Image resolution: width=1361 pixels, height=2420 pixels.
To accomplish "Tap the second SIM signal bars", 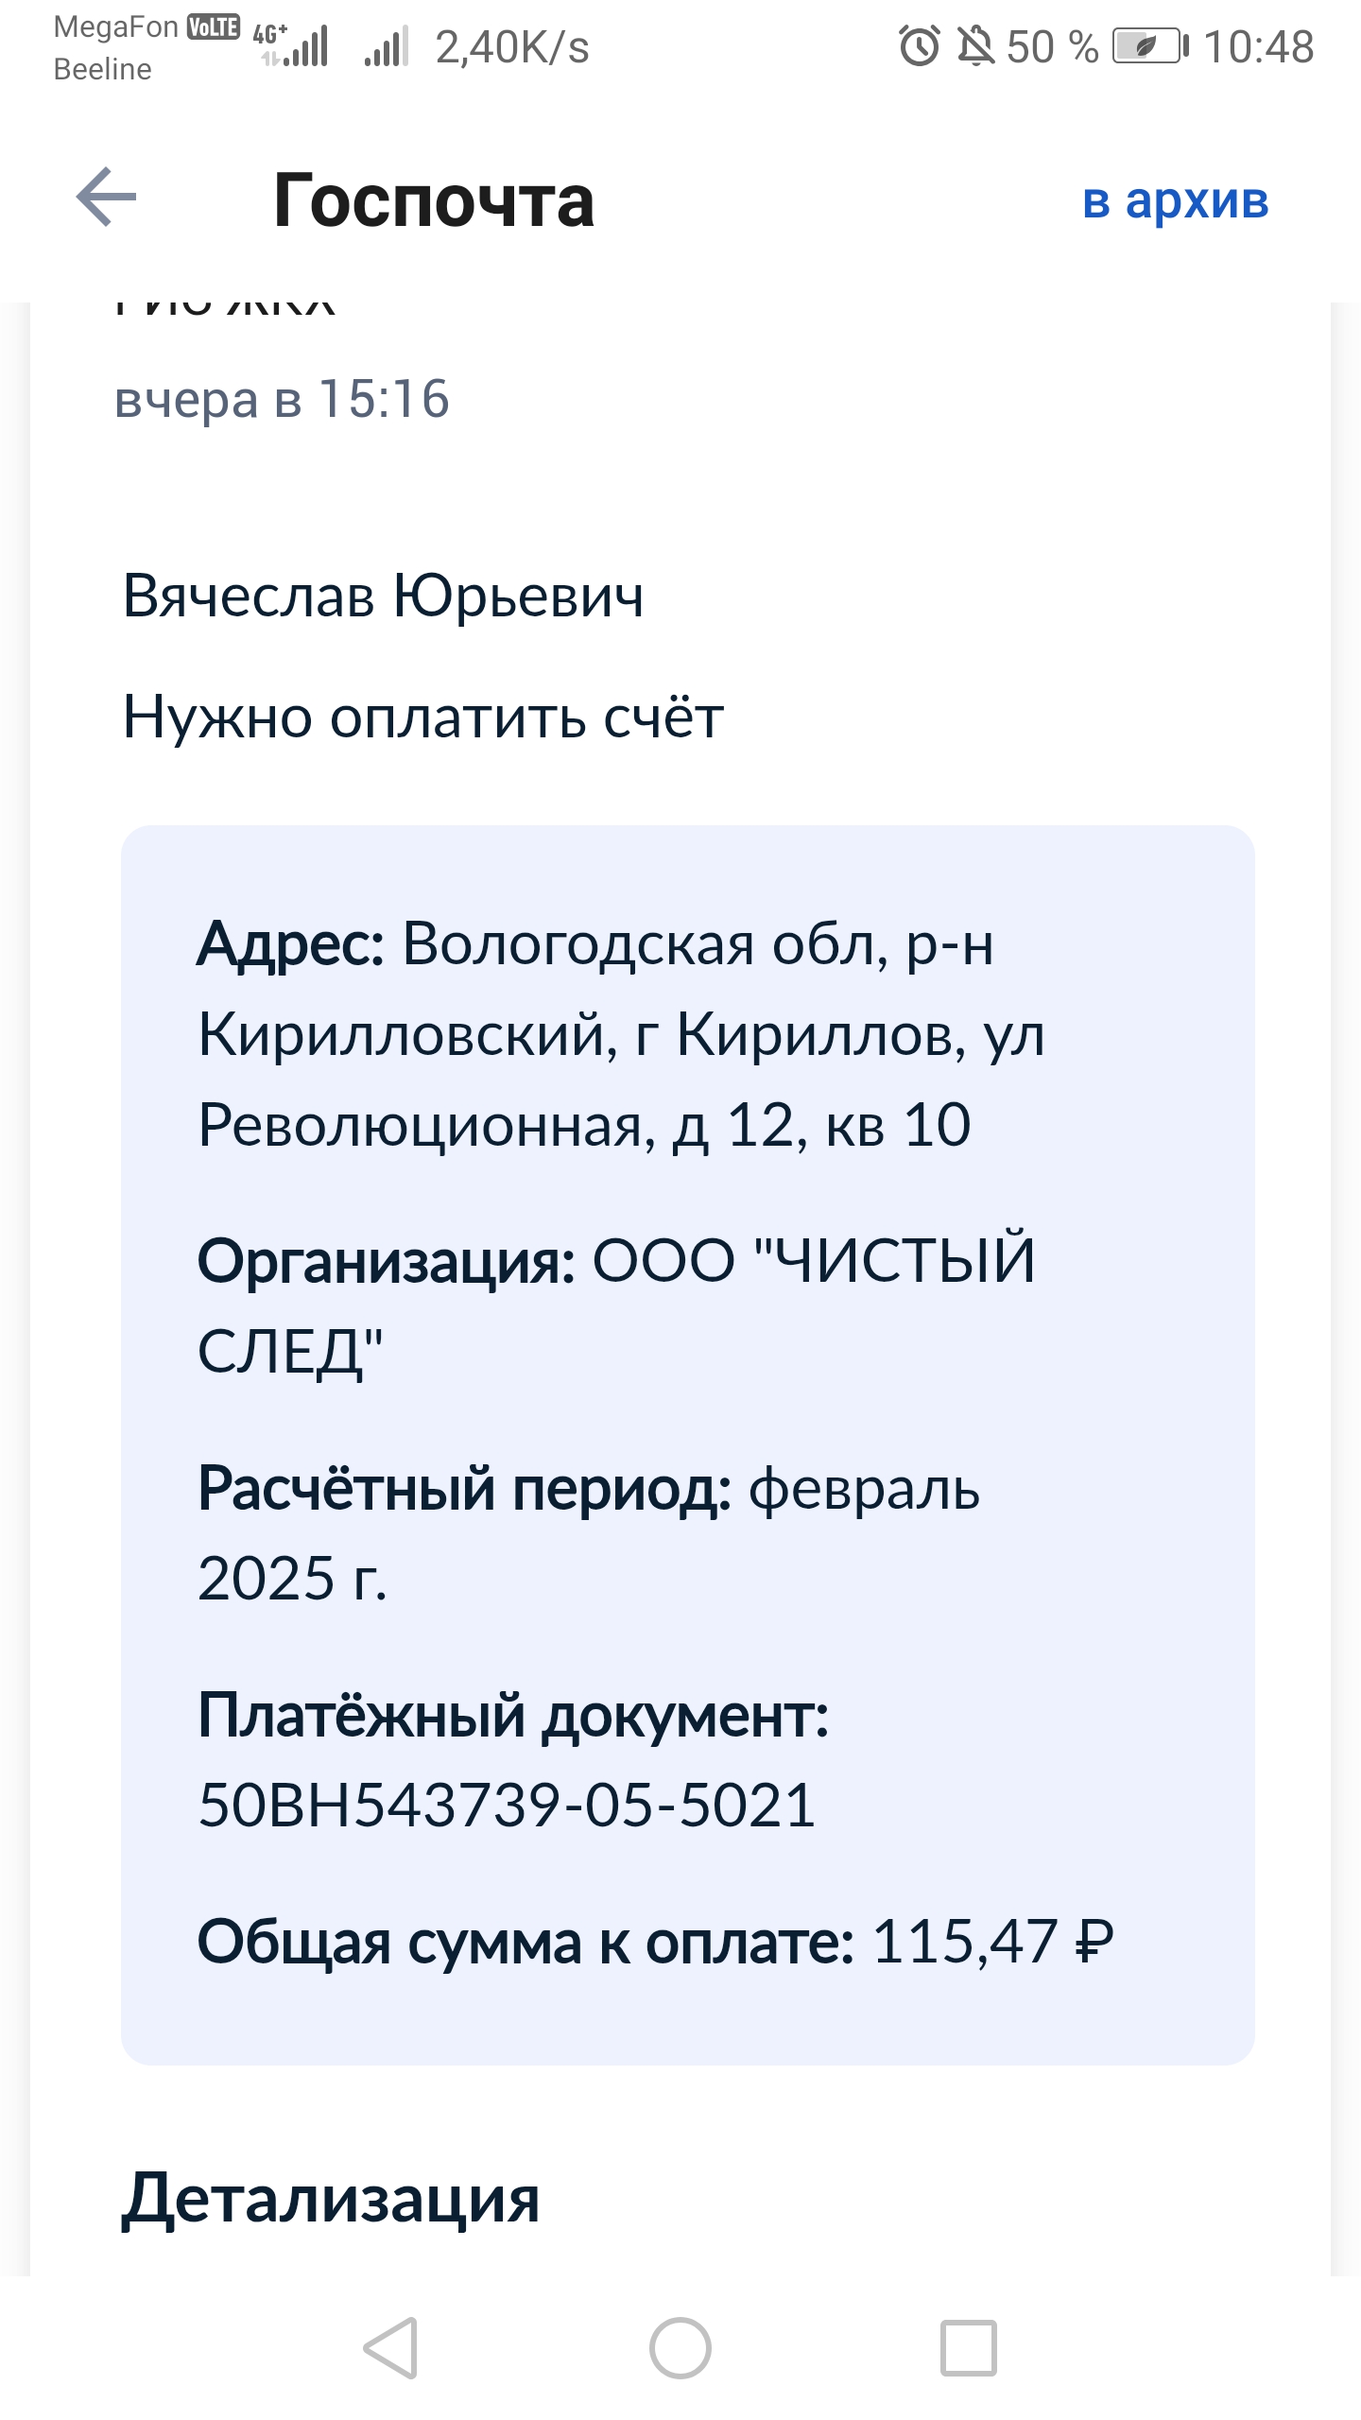I will click(387, 46).
